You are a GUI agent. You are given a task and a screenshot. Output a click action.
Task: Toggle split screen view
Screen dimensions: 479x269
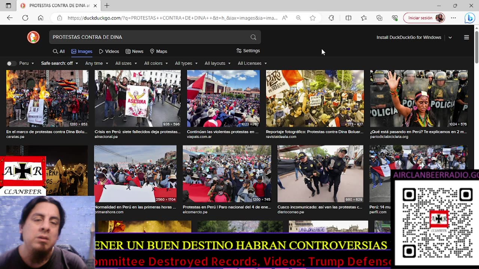pos(348,18)
